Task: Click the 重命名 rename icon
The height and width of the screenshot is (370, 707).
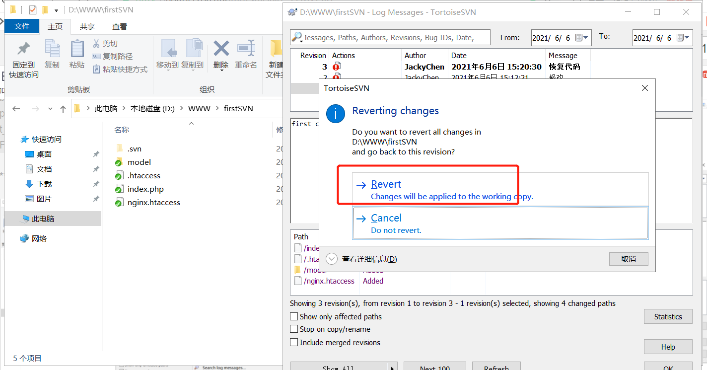Action: (246, 48)
